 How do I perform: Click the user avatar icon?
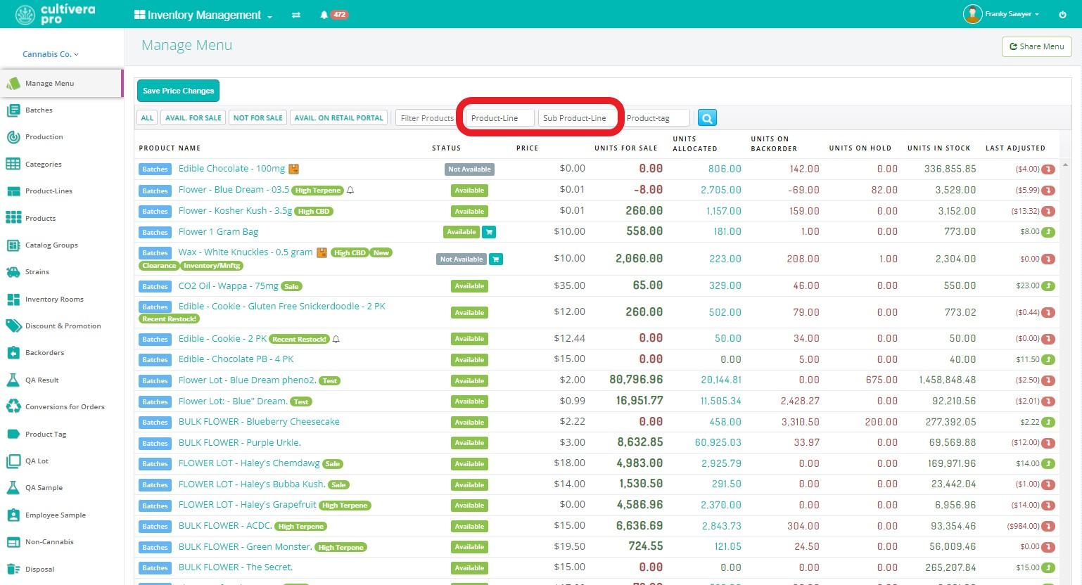(972, 14)
